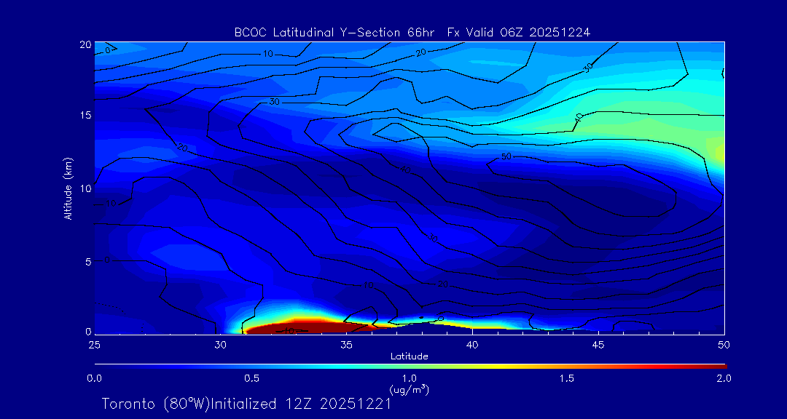Click the colorbar label 2.0
The height and width of the screenshot is (419, 787).
724,378
